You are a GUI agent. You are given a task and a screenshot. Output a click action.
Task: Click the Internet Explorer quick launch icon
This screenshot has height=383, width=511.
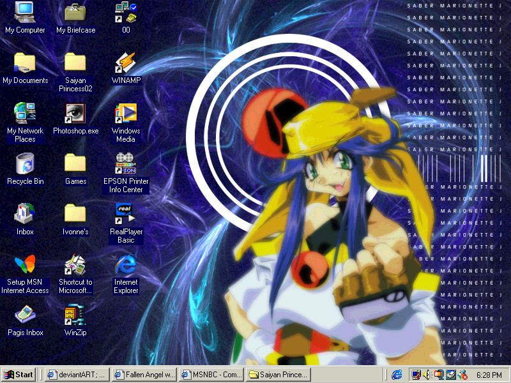pyautogui.click(x=397, y=375)
